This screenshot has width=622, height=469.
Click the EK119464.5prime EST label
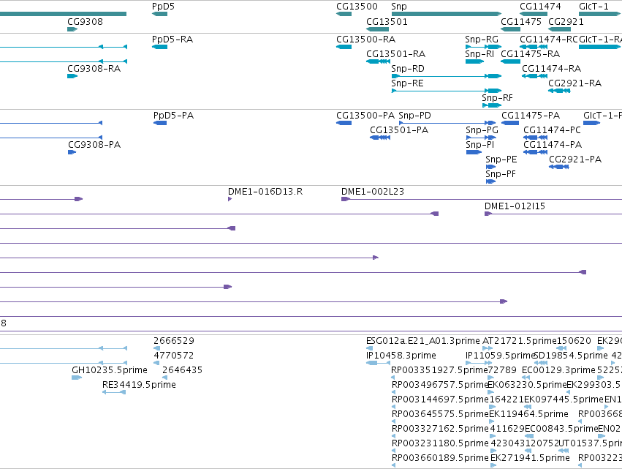click(528, 414)
